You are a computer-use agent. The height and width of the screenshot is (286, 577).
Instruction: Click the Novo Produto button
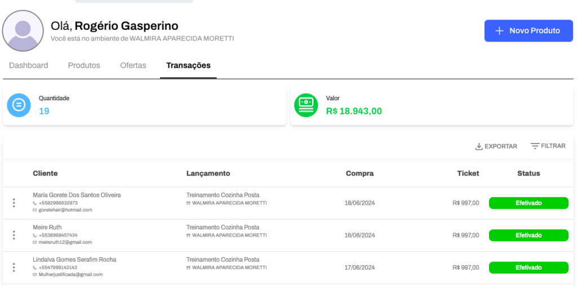coord(529,31)
